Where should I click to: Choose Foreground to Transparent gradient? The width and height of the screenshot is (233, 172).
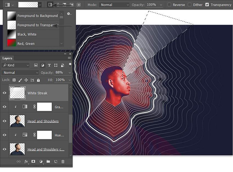33,25
